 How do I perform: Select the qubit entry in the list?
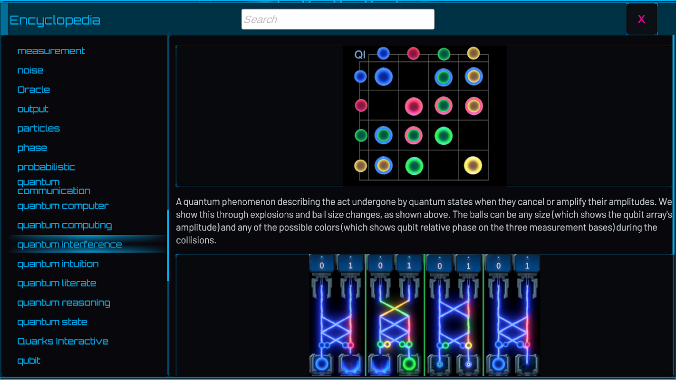29,361
